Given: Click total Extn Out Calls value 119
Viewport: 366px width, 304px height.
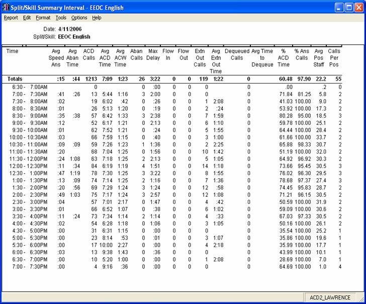Looking at the screenshot, I should pyautogui.click(x=204, y=79).
